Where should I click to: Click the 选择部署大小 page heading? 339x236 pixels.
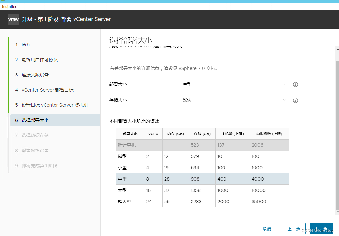pos(131,40)
